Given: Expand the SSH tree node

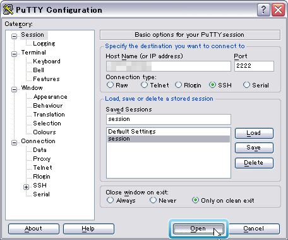Looking at the screenshot, I should coord(26,187).
